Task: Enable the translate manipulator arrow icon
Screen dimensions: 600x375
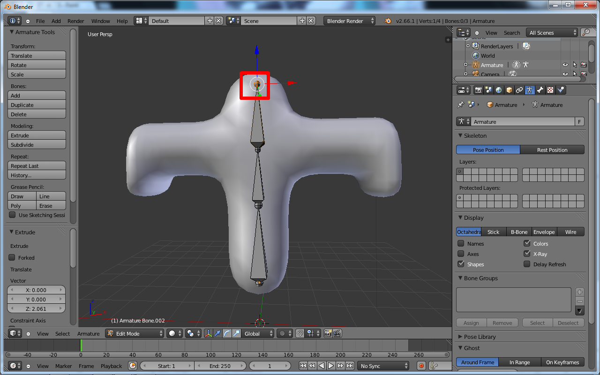Action: point(218,333)
